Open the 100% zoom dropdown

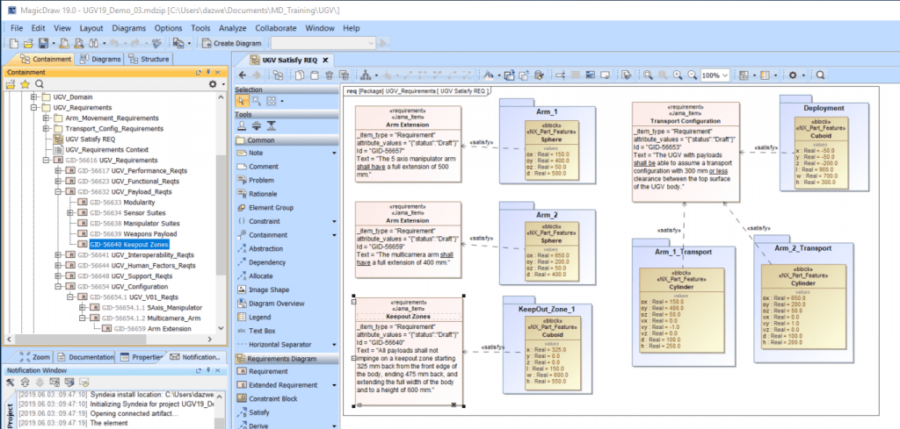(725, 76)
